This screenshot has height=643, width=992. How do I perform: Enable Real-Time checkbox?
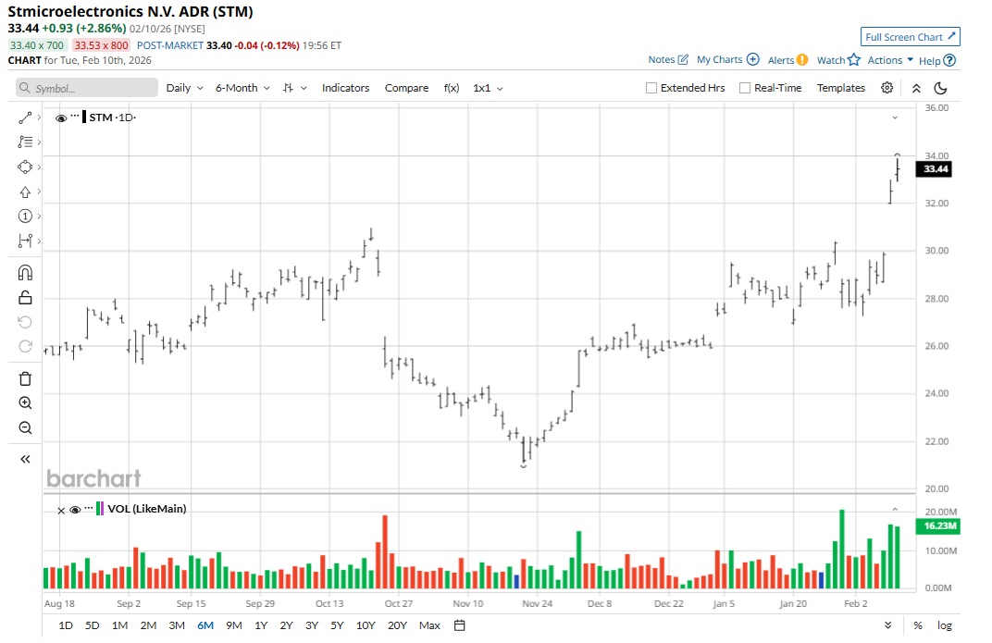(745, 88)
